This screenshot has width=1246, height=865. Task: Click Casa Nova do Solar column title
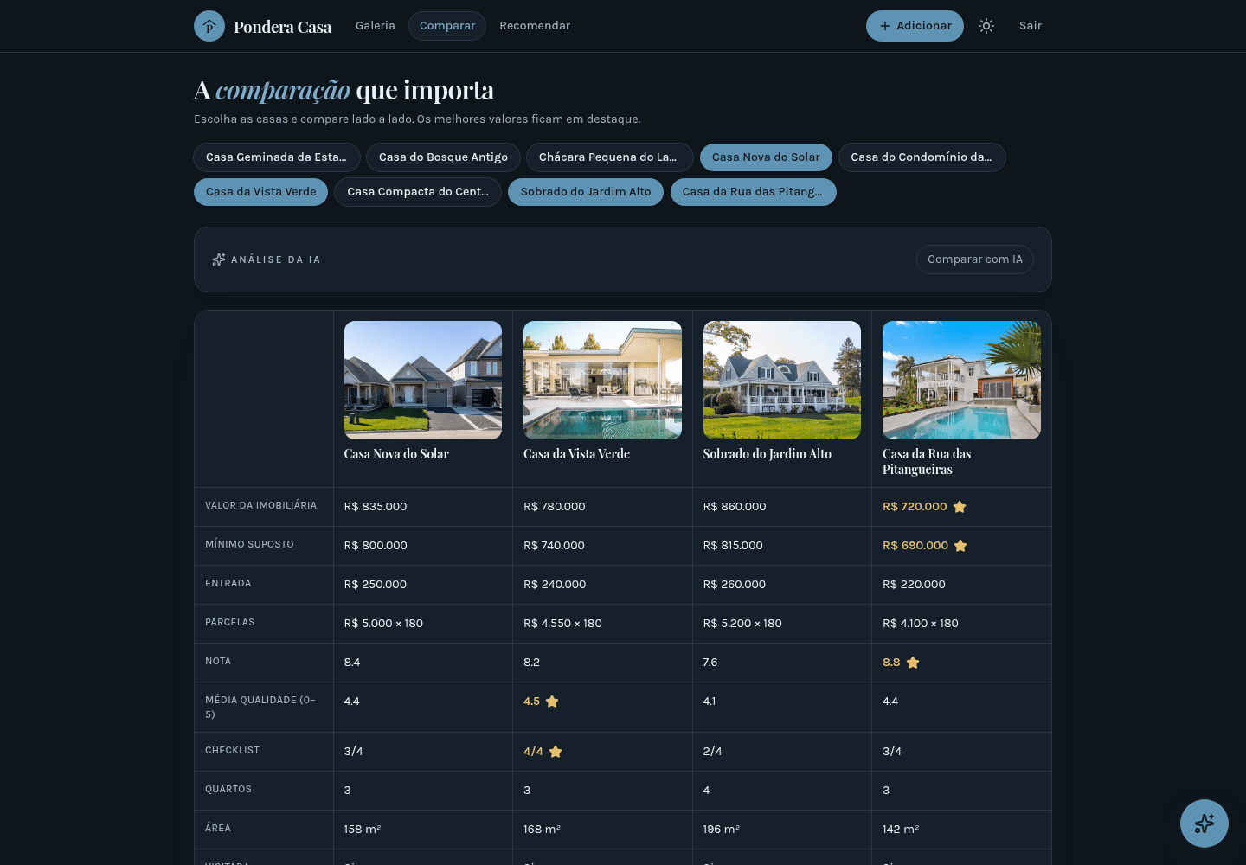(x=396, y=454)
